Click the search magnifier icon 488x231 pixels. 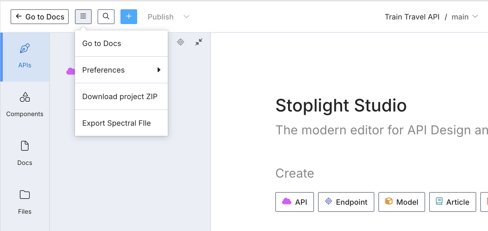[x=106, y=17]
